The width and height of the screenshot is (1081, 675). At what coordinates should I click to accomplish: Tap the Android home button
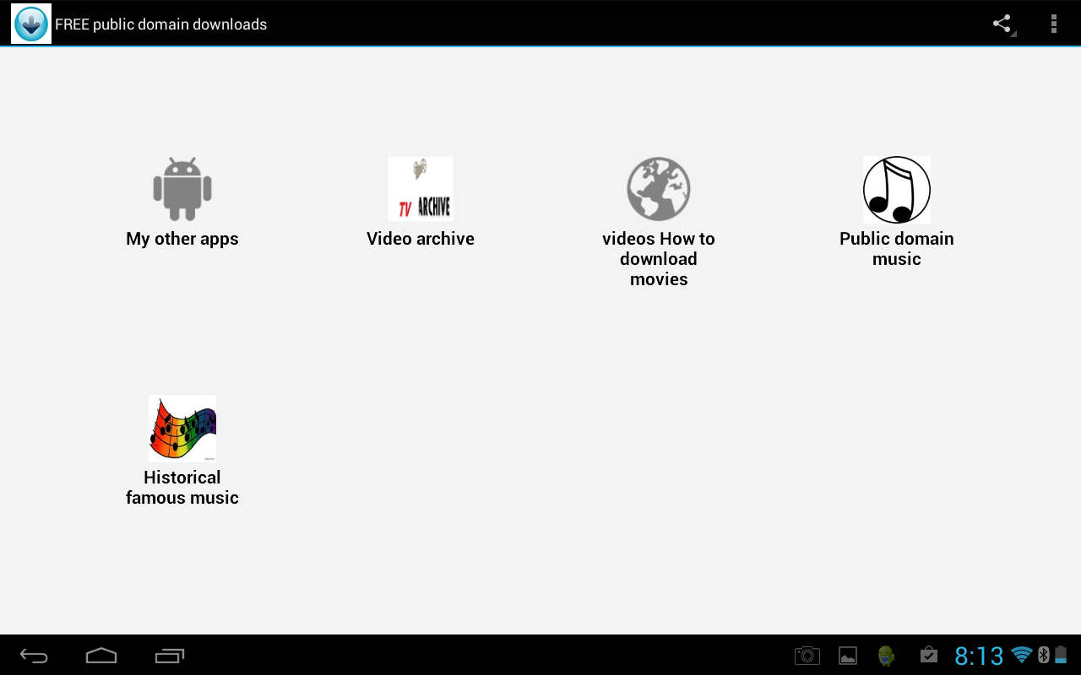pyautogui.click(x=101, y=656)
